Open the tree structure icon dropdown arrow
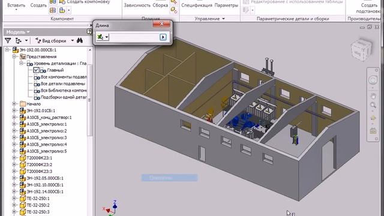 click(x=26, y=41)
